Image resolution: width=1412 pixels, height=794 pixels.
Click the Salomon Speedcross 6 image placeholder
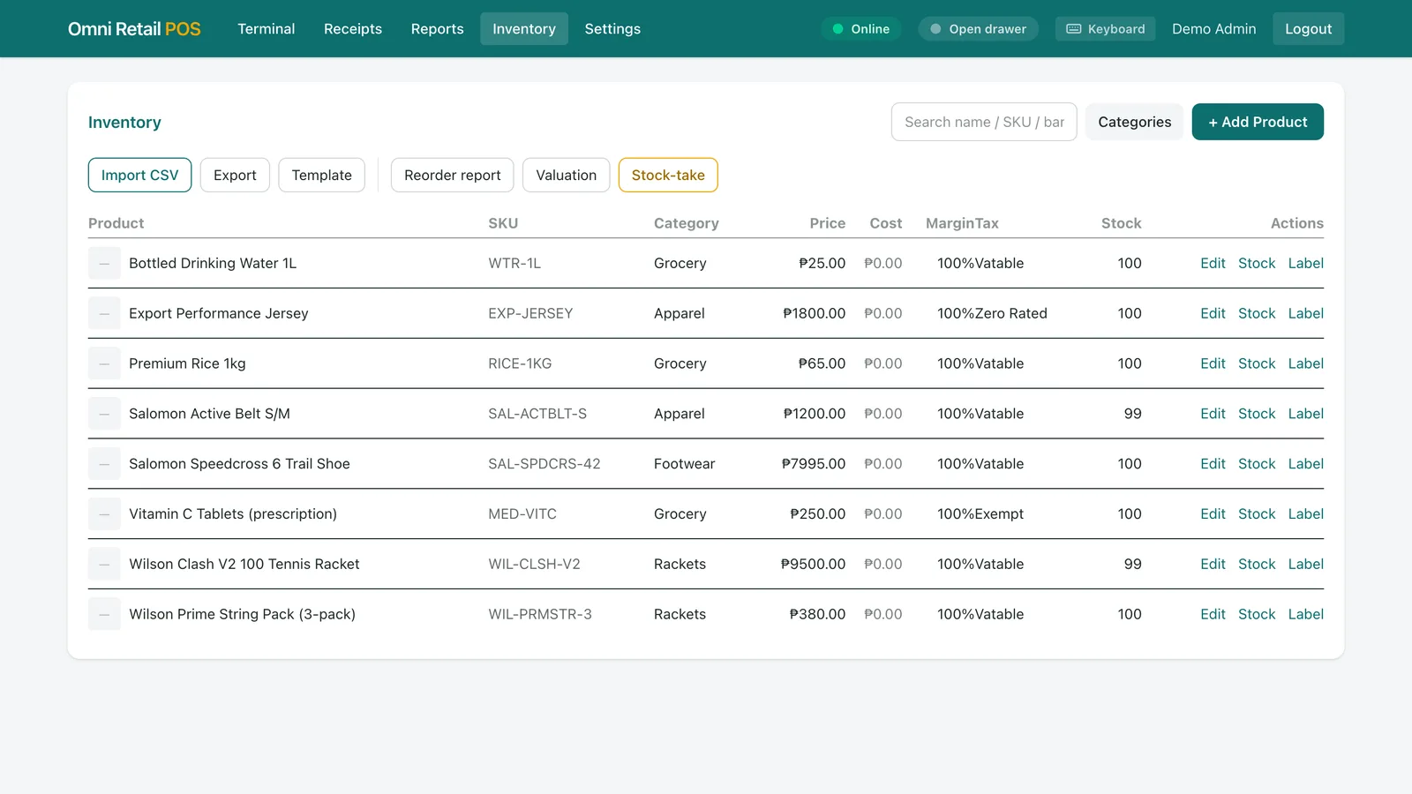[104, 464]
